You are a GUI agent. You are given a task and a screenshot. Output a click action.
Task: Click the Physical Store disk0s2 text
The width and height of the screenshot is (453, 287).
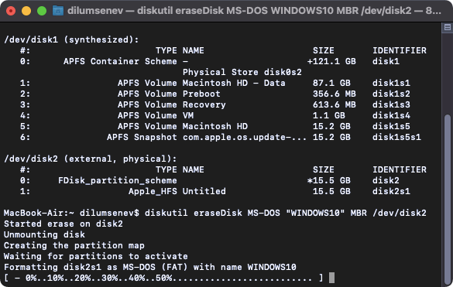[x=242, y=72]
